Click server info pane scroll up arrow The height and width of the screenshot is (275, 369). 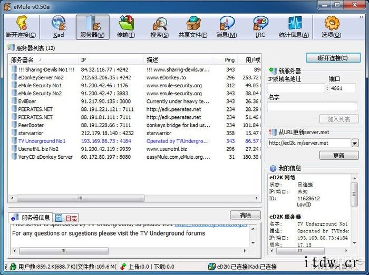pos(253,229)
